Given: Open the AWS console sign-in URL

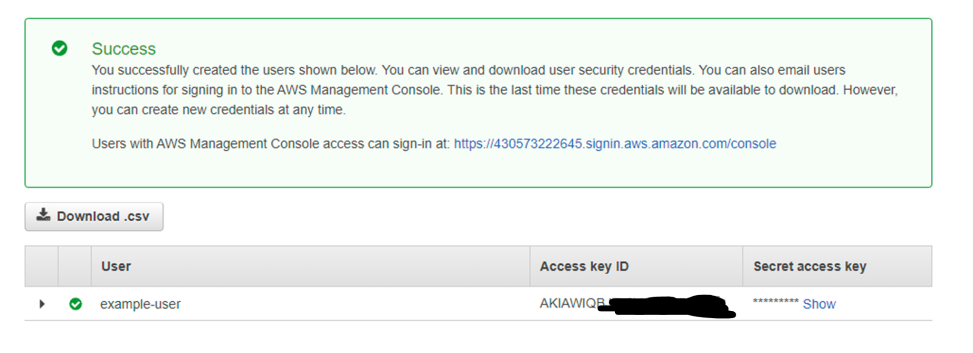Looking at the screenshot, I should tap(615, 144).
